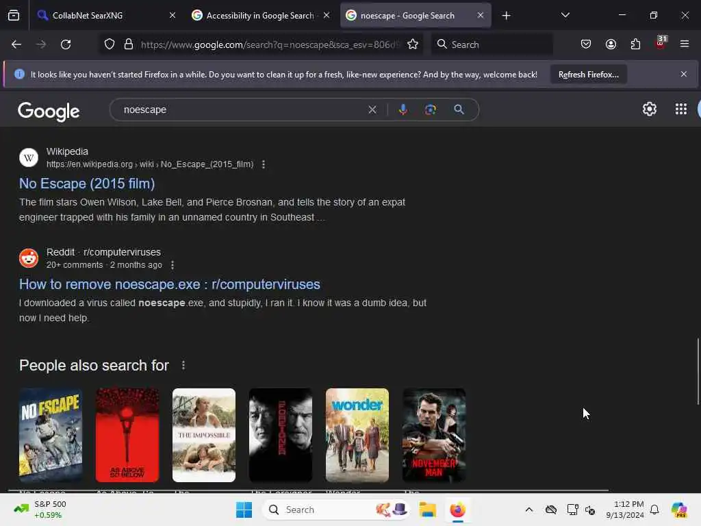Switch to Accessibility in Google Search tab
This screenshot has height=526, width=701.
tap(260, 15)
